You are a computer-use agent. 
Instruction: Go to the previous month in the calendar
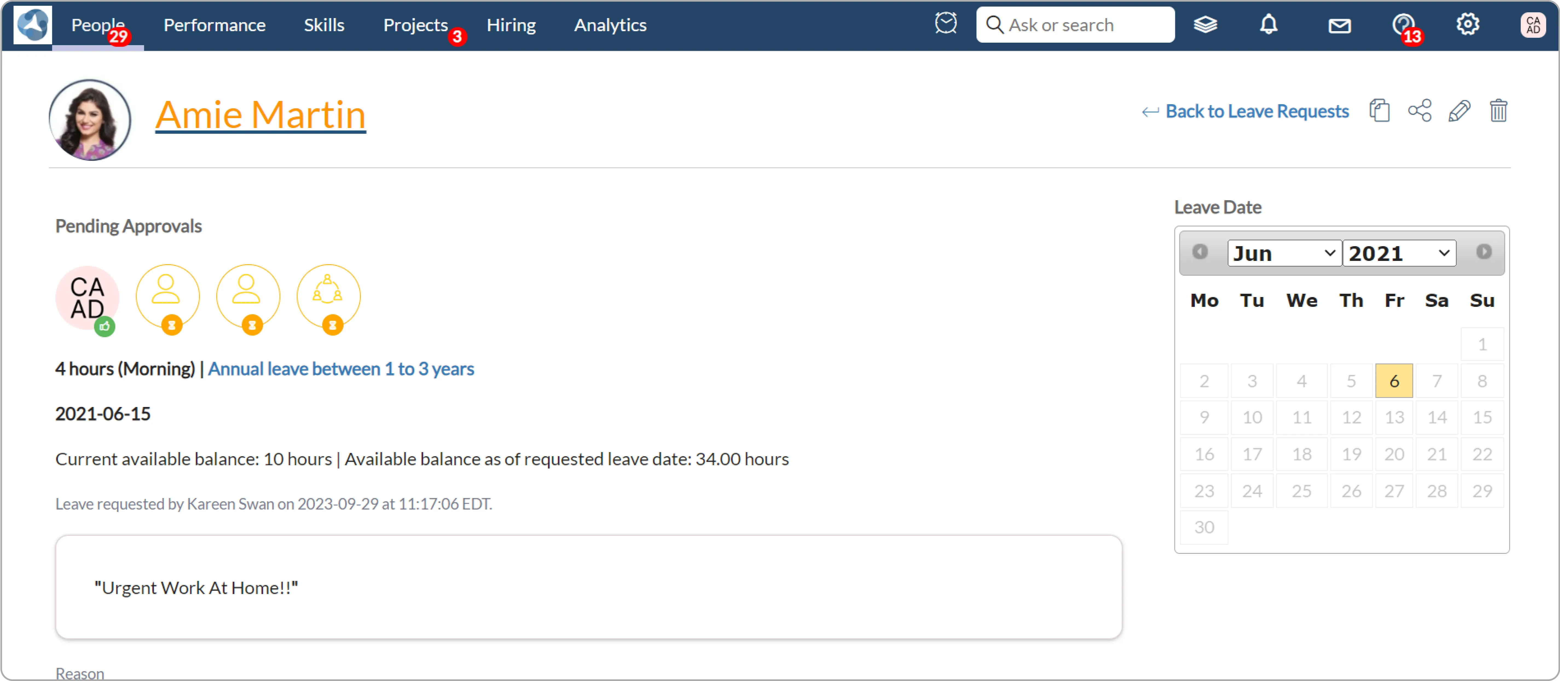(x=1200, y=252)
